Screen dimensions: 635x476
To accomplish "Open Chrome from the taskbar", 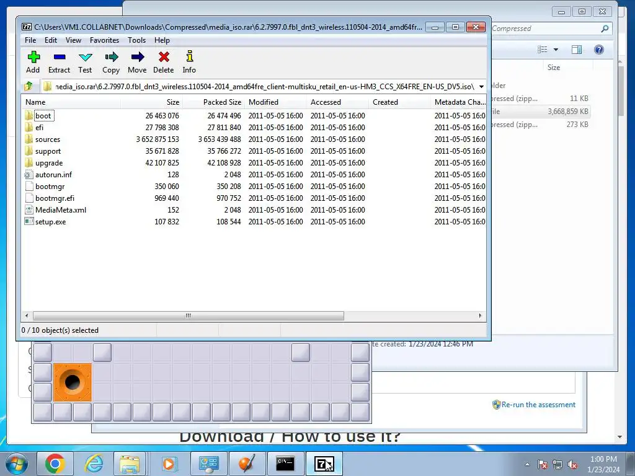I will (x=55, y=464).
